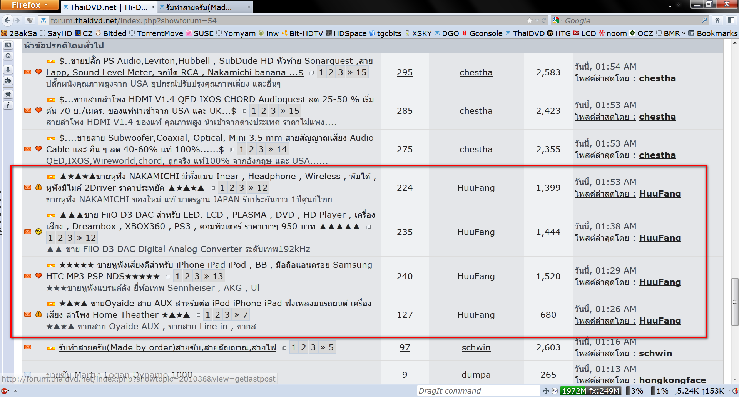The image size is (739, 397).
Task: Open the history clock icon in the left sidebar
Action: [x=8, y=56]
